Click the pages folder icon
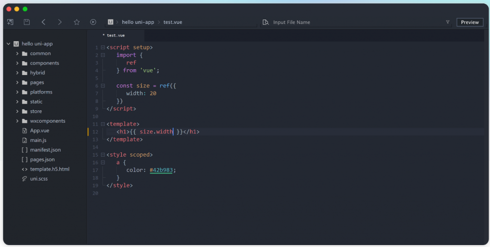The image size is (490, 247). coord(25,83)
